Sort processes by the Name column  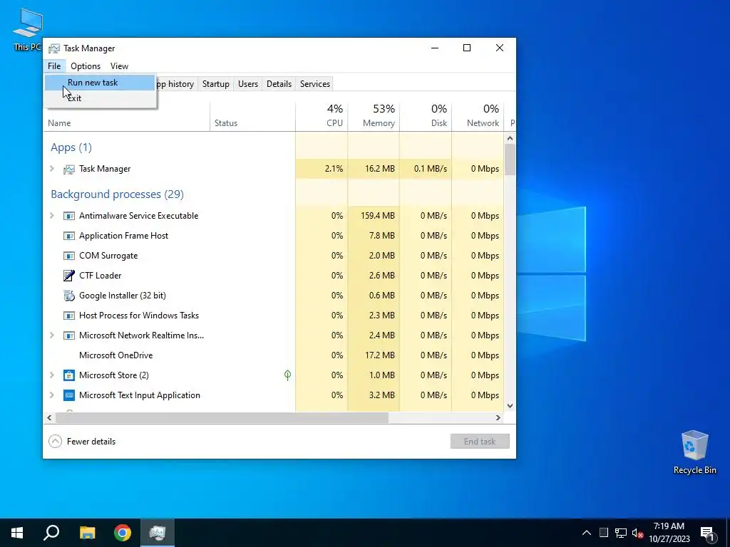coord(127,116)
